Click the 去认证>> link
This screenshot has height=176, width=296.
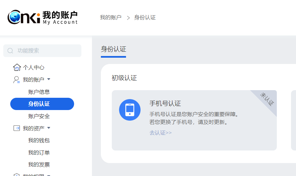coord(160,133)
